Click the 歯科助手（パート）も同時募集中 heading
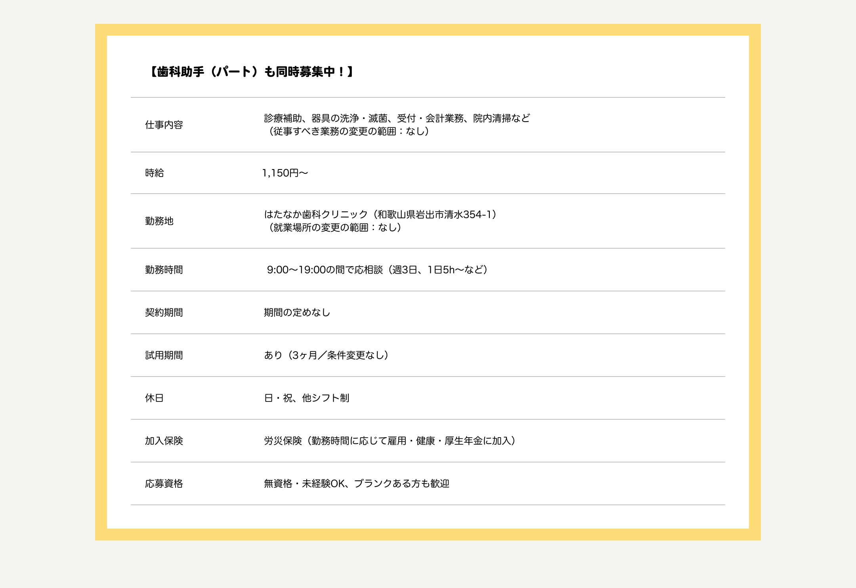Viewport: 856px width, 588px height. tap(251, 72)
